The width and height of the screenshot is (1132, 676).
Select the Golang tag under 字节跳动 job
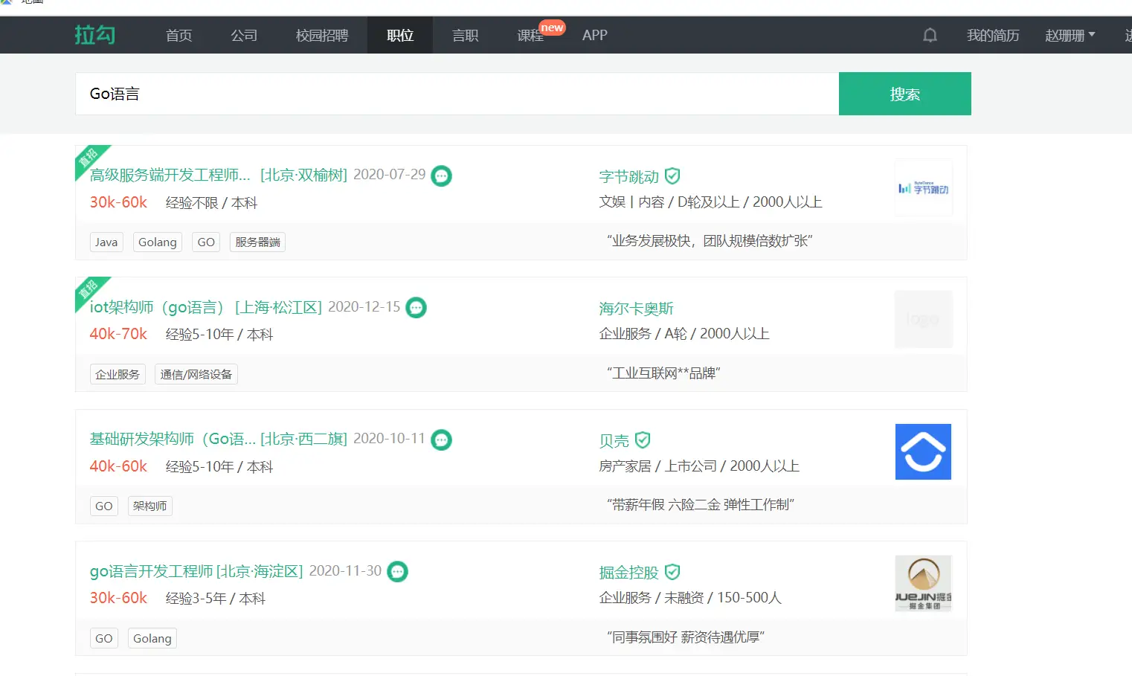point(158,242)
